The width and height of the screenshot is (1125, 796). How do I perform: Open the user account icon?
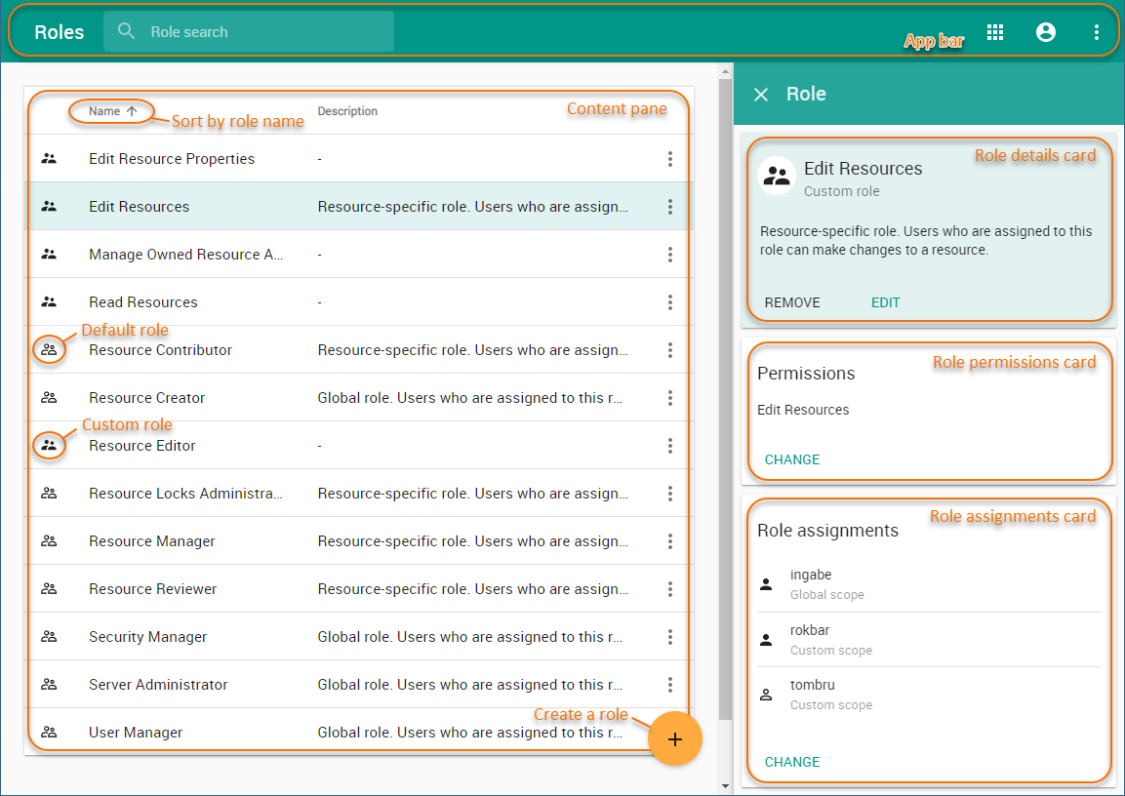click(1045, 32)
